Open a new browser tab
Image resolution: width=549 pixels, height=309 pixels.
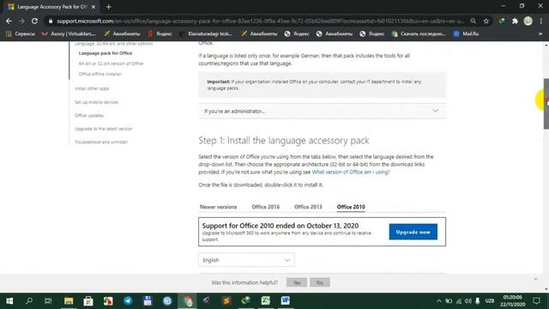(x=109, y=7)
